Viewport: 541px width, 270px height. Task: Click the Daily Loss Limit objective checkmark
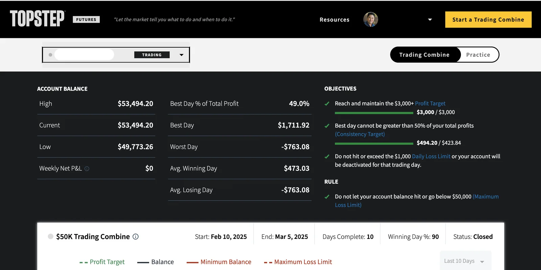327,157
